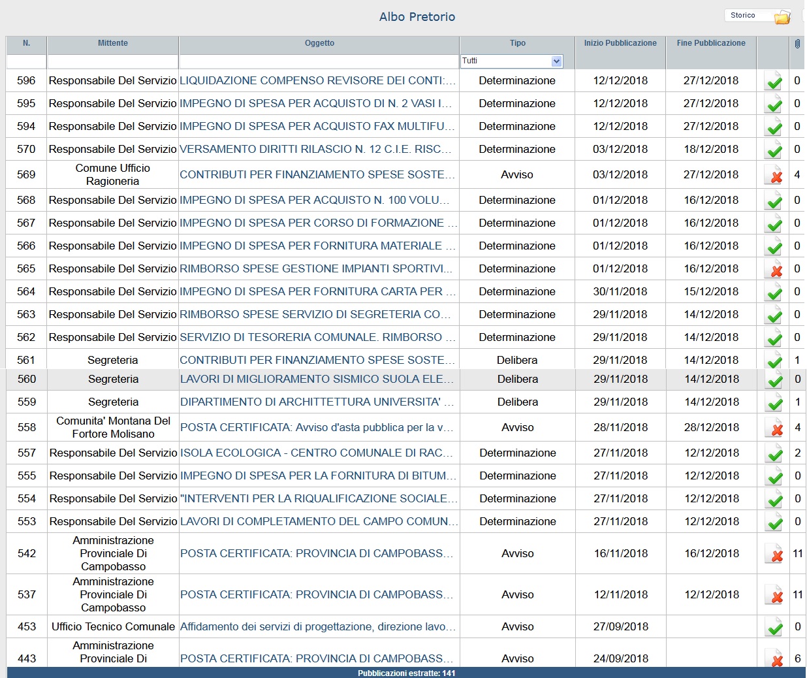The width and height of the screenshot is (807, 678).
Task: Open the green check document for row 563
Action: (774, 314)
